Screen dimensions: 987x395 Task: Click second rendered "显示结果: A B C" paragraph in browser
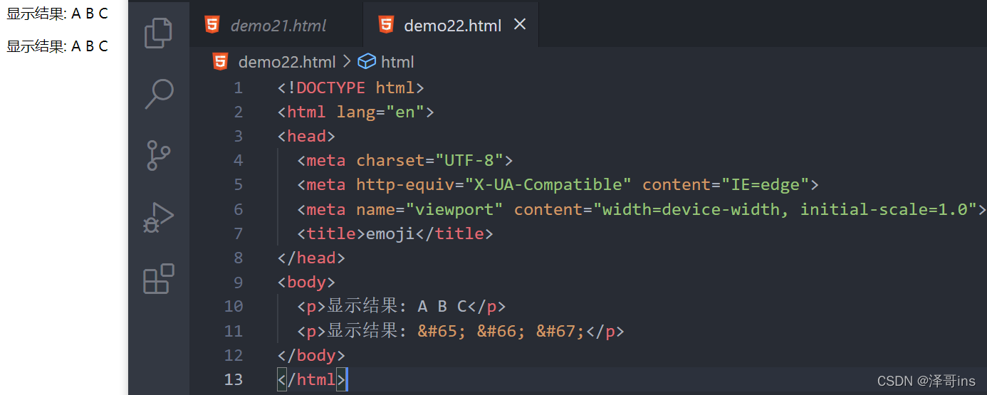(x=57, y=46)
